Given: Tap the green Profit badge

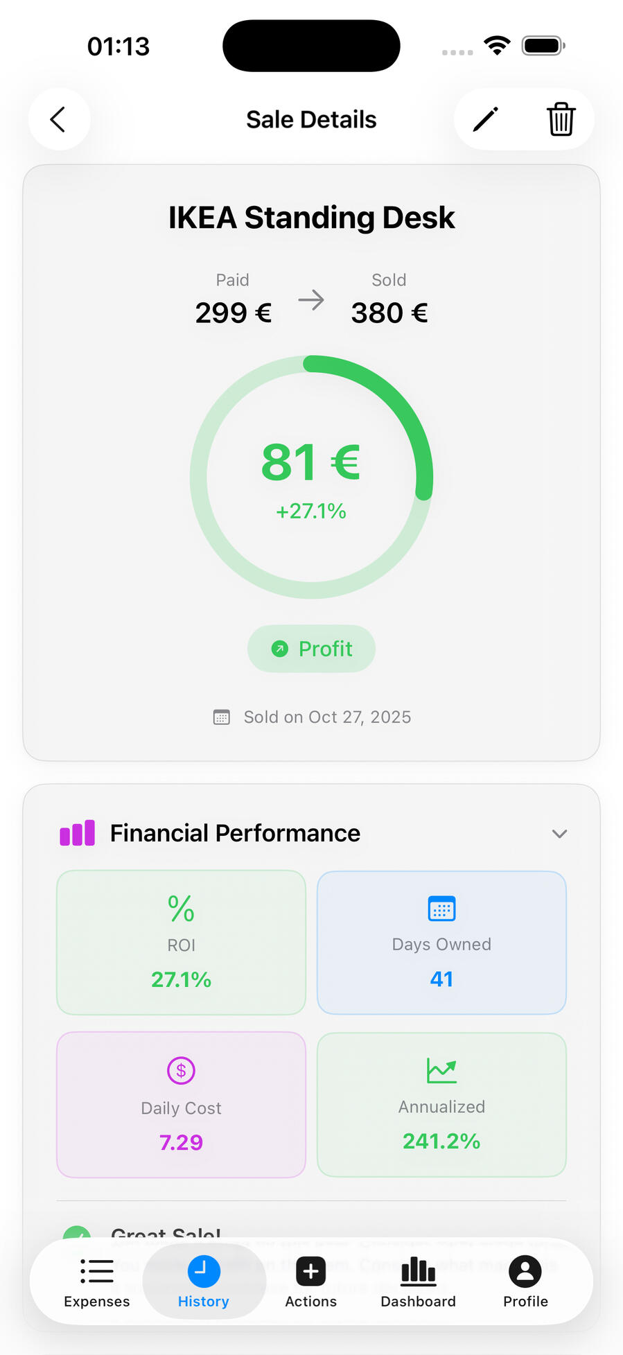Looking at the screenshot, I should pyautogui.click(x=311, y=649).
